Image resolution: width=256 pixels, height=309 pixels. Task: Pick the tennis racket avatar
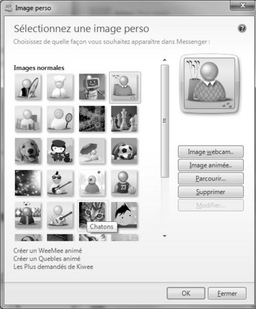(60, 119)
